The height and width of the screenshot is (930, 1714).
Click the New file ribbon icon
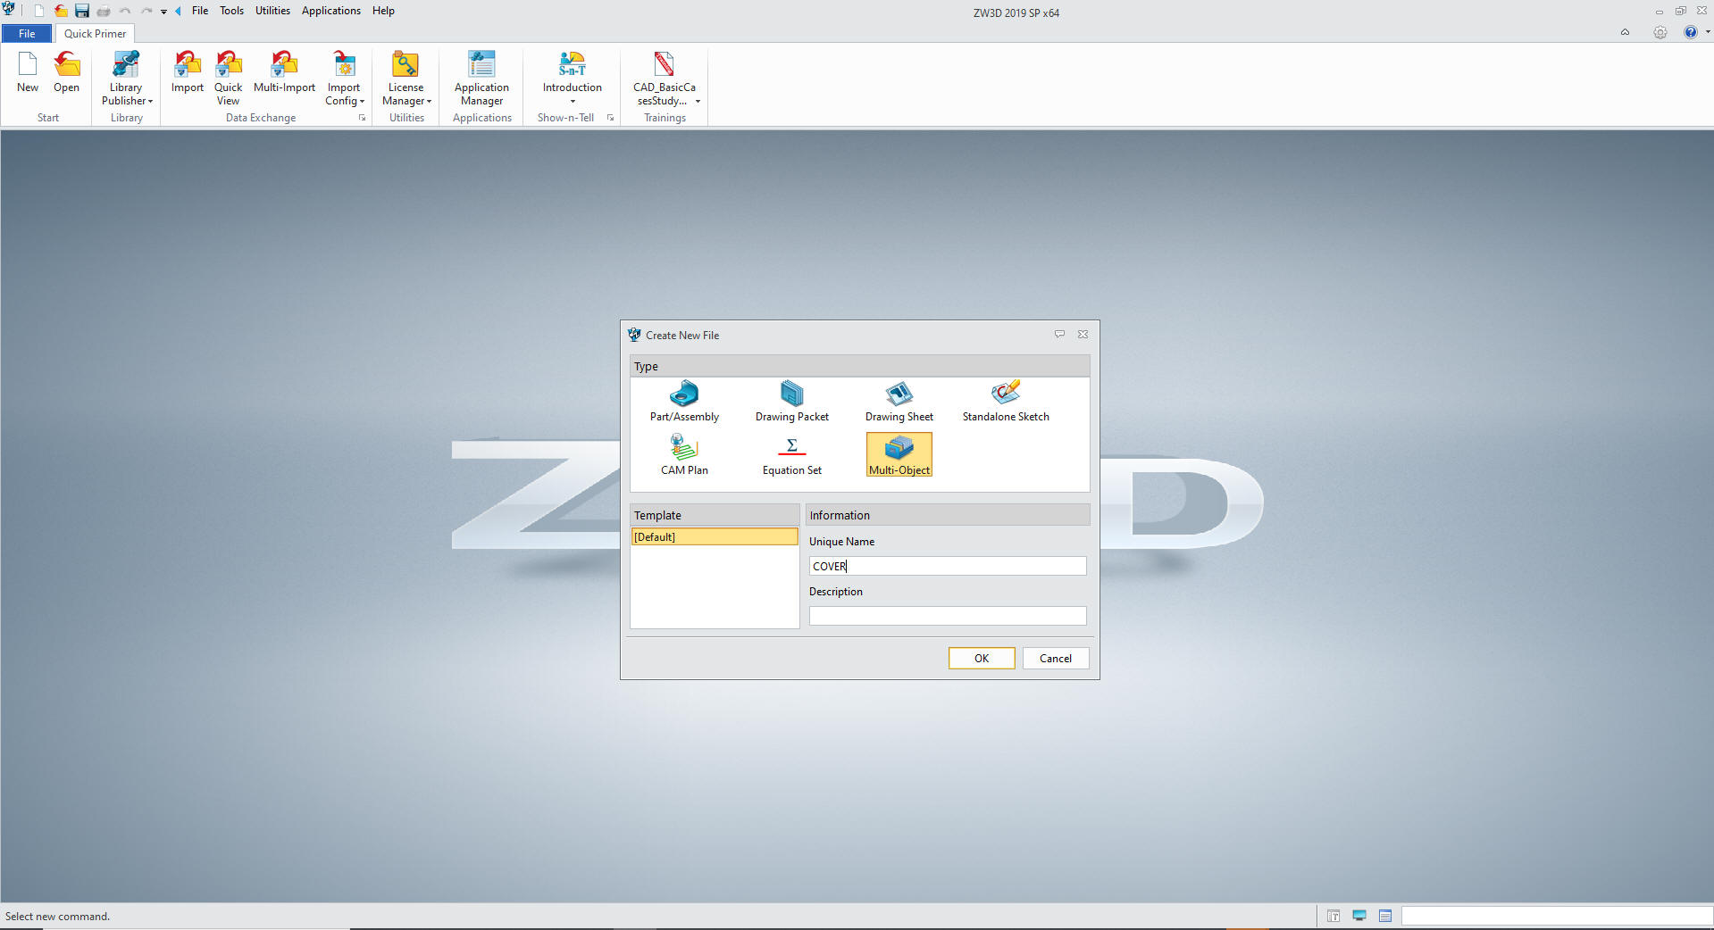28,72
